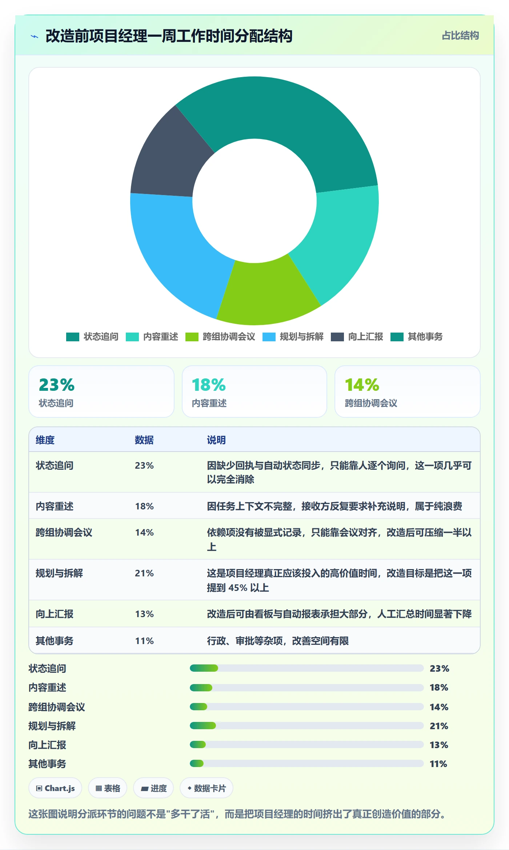The width and height of the screenshot is (509, 850).
Task: Click the 维度 table column header
Action: click(45, 440)
